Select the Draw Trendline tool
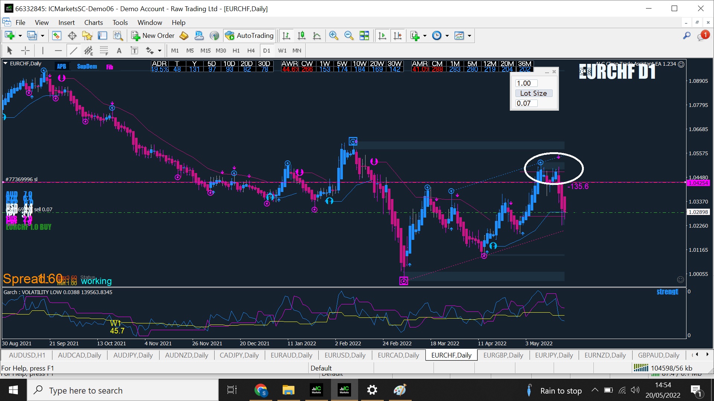The image size is (714, 401). click(x=73, y=50)
